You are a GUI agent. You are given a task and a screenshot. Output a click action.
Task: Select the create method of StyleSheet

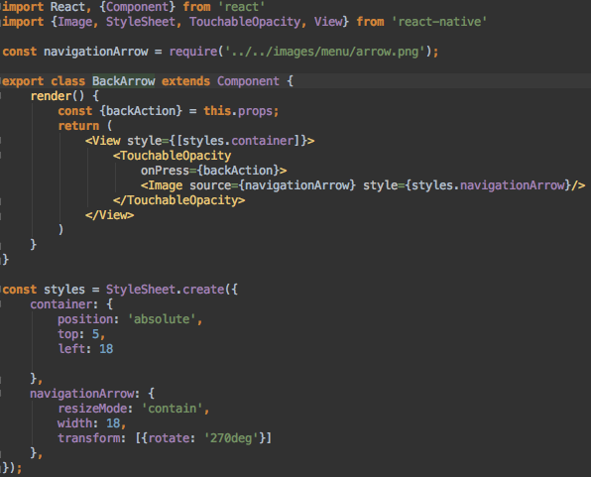(x=203, y=290)
